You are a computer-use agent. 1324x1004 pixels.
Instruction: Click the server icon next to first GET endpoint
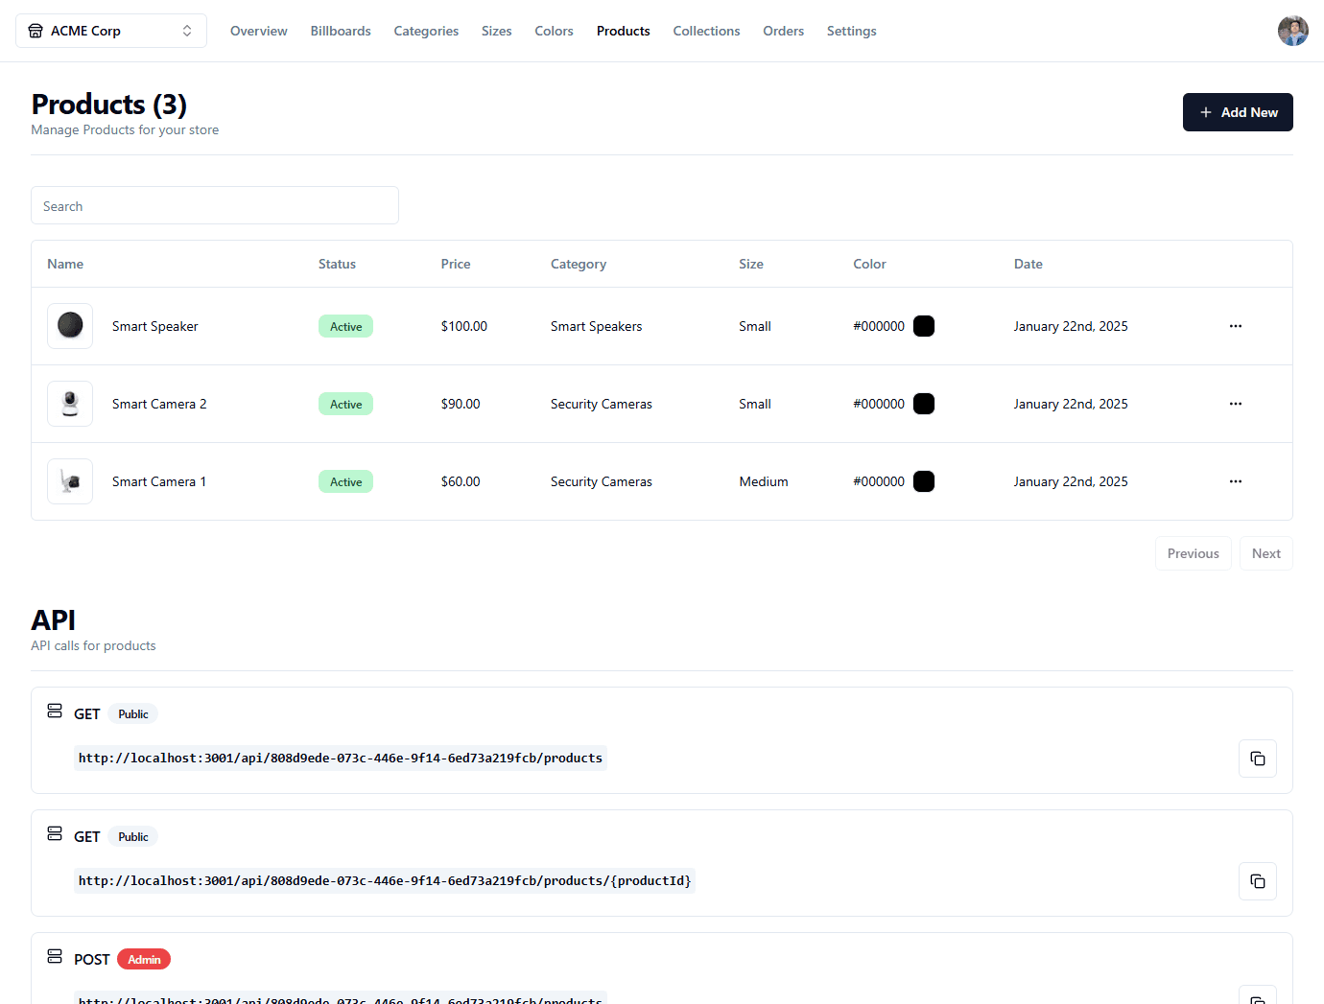click(54, 711)
